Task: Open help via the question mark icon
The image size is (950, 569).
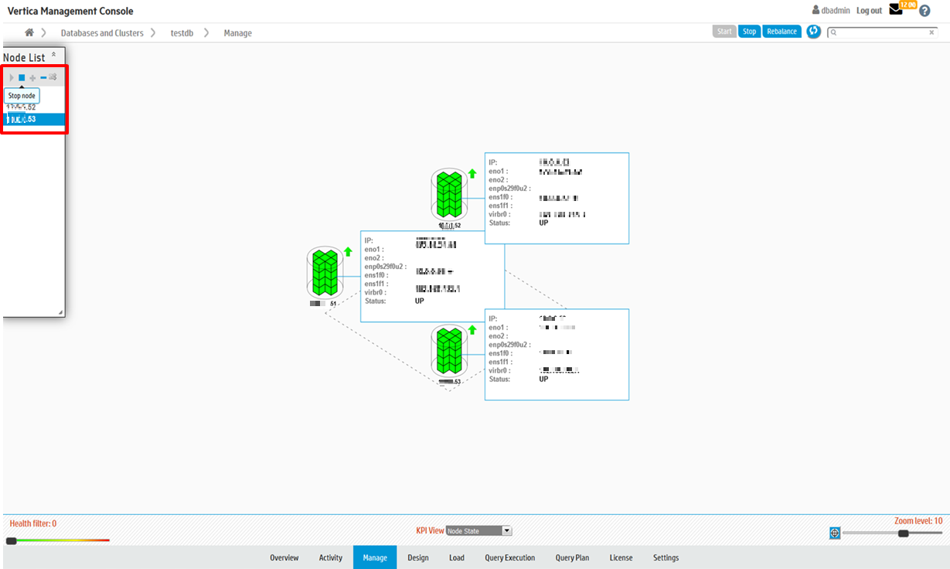Action: [924, 11]
